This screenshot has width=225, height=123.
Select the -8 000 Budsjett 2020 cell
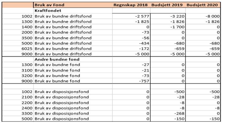[x=203, y=16]
